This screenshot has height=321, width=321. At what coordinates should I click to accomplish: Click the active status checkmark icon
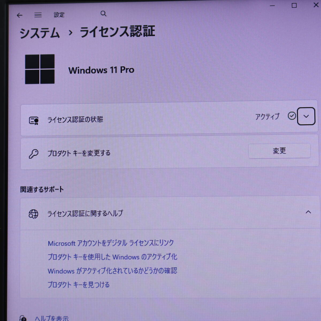pyautogui.click(x=292, y=116)
